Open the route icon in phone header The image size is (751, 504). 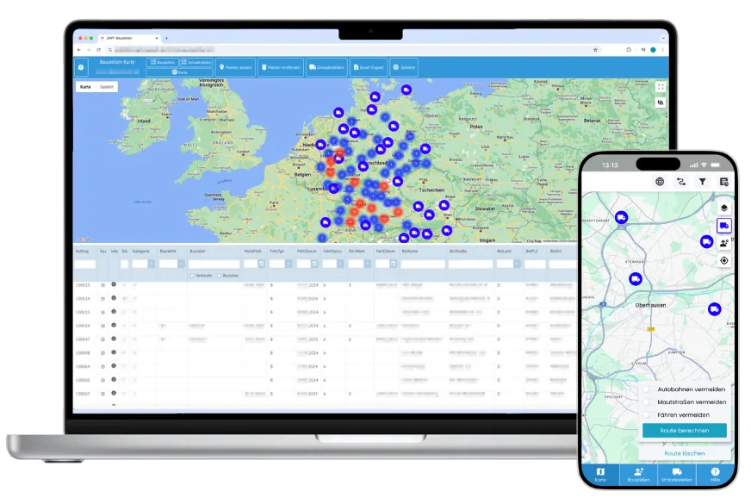click(x=680, y=182)
